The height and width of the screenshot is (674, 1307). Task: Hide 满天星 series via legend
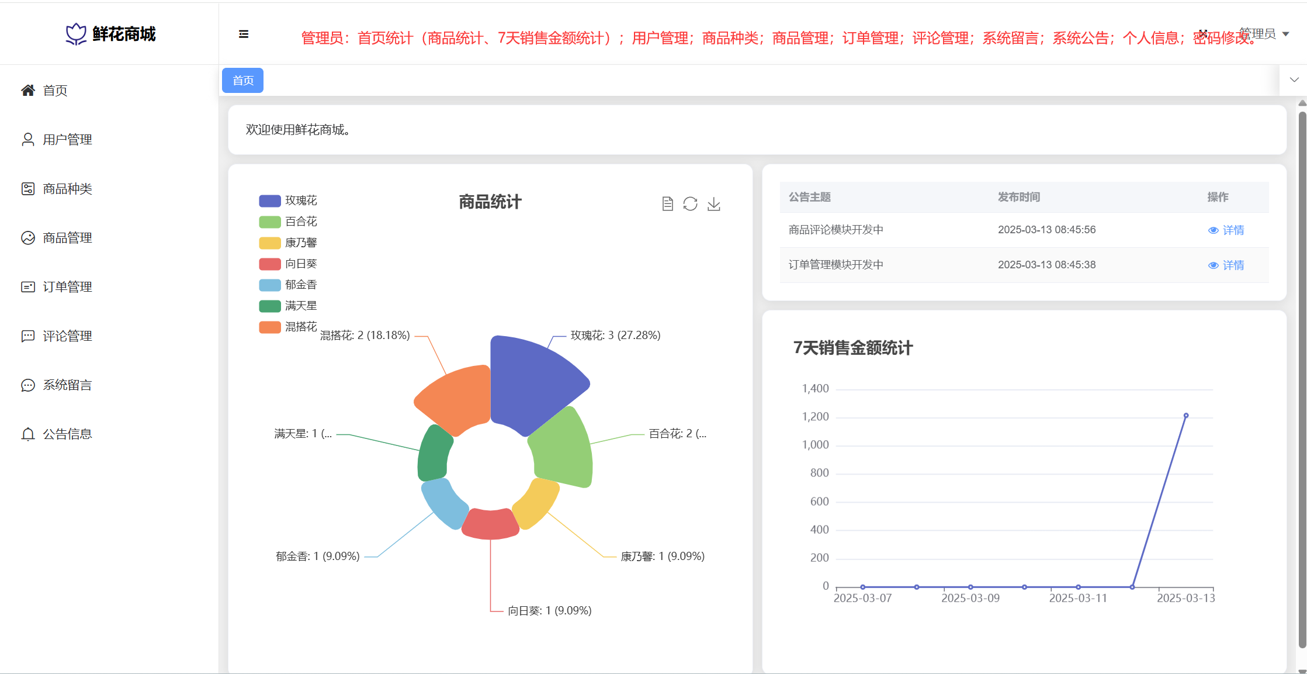[x=288, y=306]
